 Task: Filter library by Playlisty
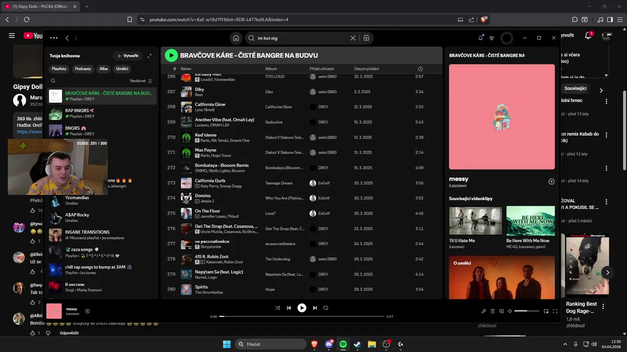59,69
